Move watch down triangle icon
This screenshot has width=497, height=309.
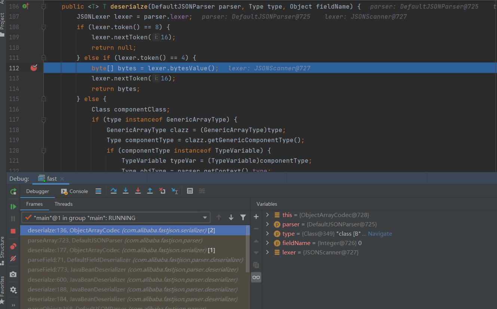(256, 253)
